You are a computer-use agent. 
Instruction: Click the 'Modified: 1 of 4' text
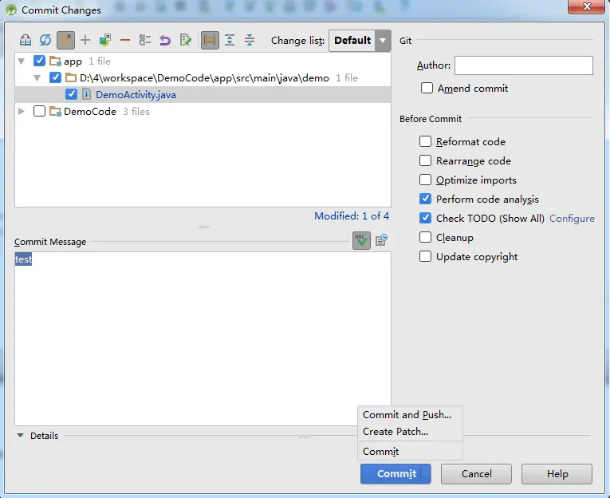click(352, 216)
